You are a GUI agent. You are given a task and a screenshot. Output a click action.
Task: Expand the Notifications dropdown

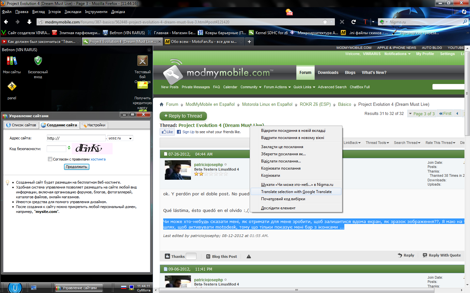(x=397, y=54)
